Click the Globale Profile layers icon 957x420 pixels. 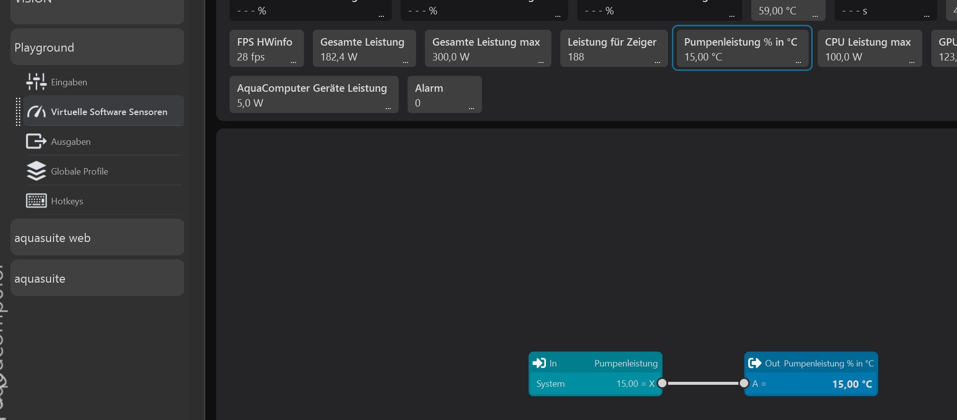coord(36,171)
